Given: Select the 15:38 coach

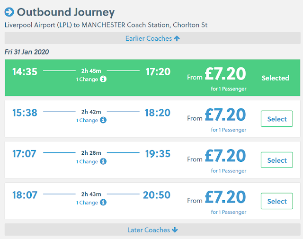Looking at the screenshot, I should (x=277, y=119).
